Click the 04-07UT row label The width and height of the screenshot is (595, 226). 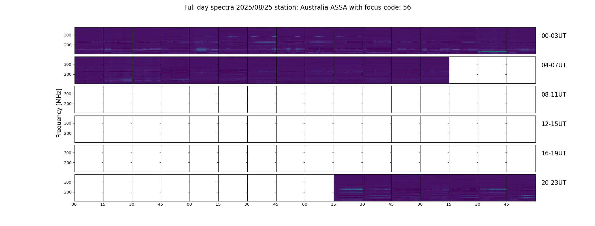(554, 65)
